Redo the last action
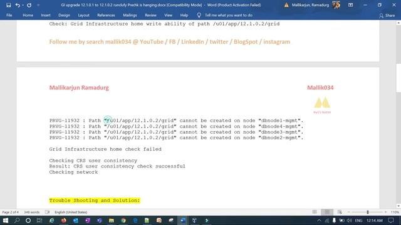The height and width of the screenshot is (225, 401). pos(29,5)
